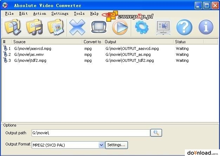The image size is (220, 156).
Task: Sort by the Output column header
Action: tap(138, 42)
